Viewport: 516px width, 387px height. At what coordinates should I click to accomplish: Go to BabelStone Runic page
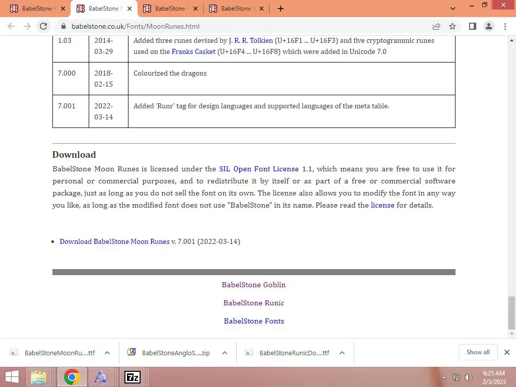tap(254, 303)
